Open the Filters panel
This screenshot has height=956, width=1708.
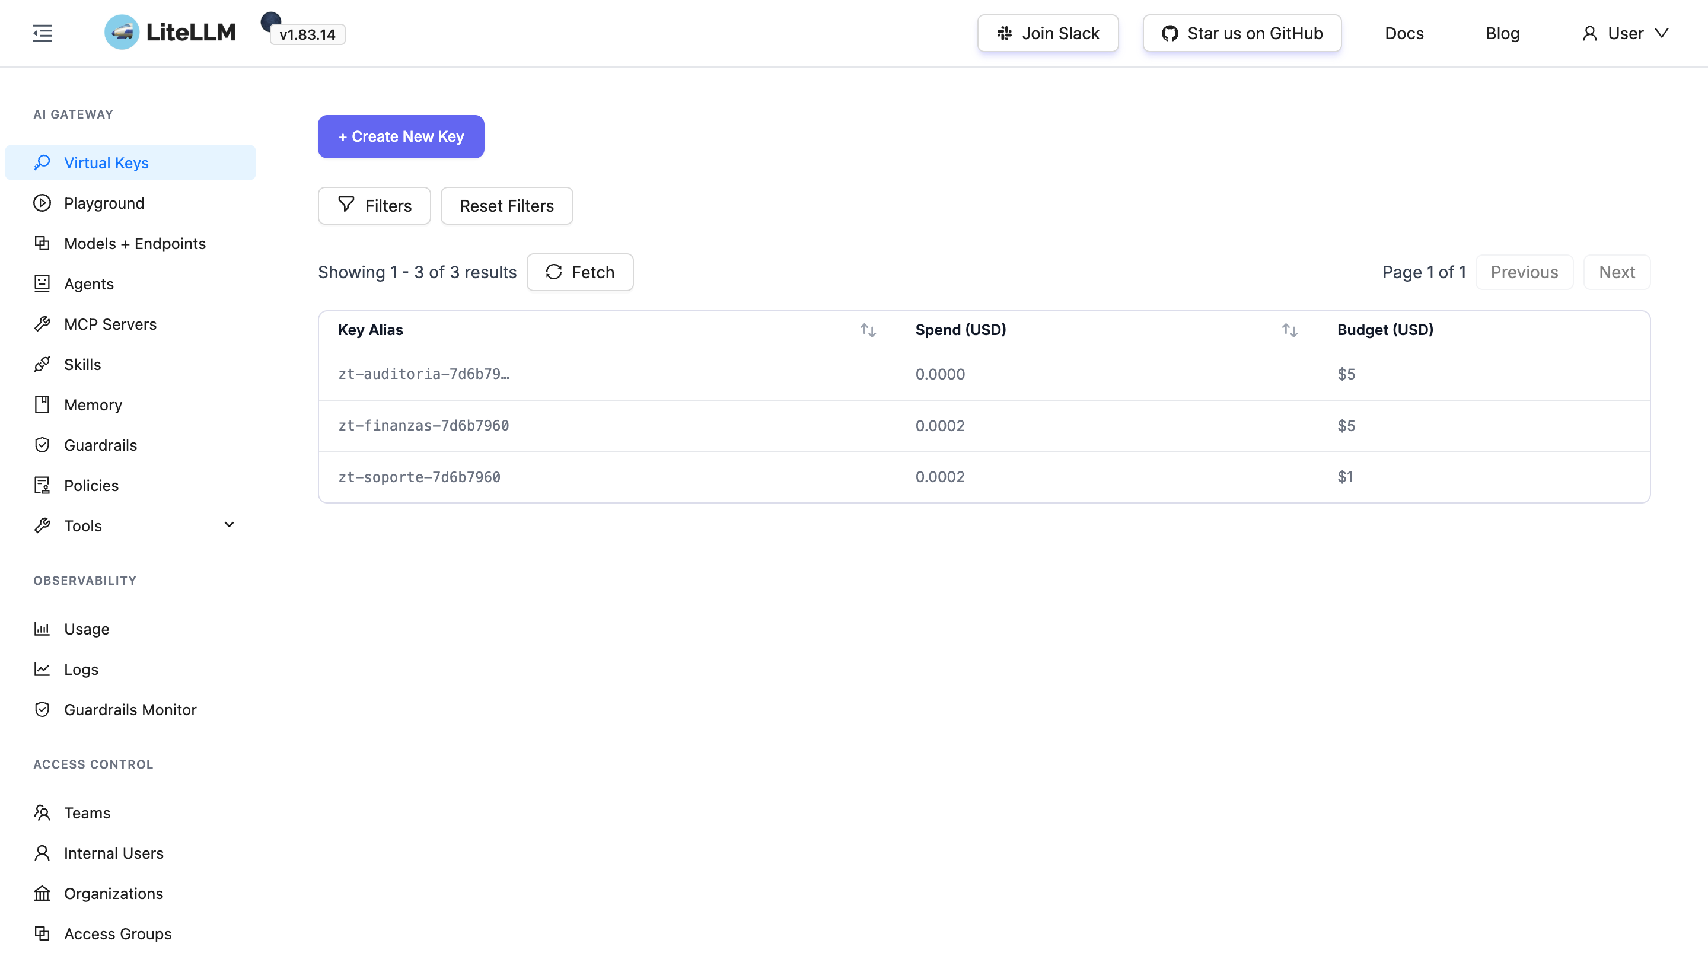(x=375, y=206)
